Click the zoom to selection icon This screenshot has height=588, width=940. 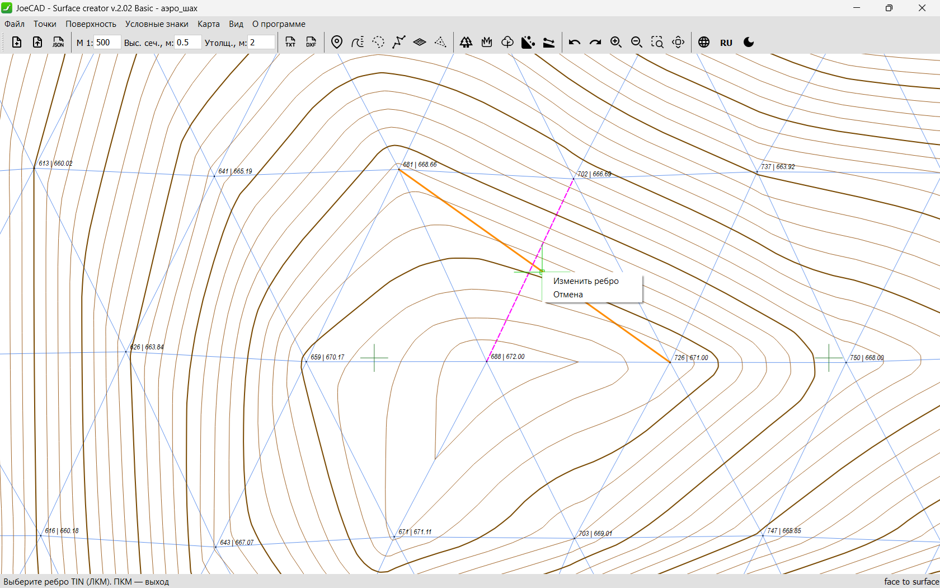point(657,43)
